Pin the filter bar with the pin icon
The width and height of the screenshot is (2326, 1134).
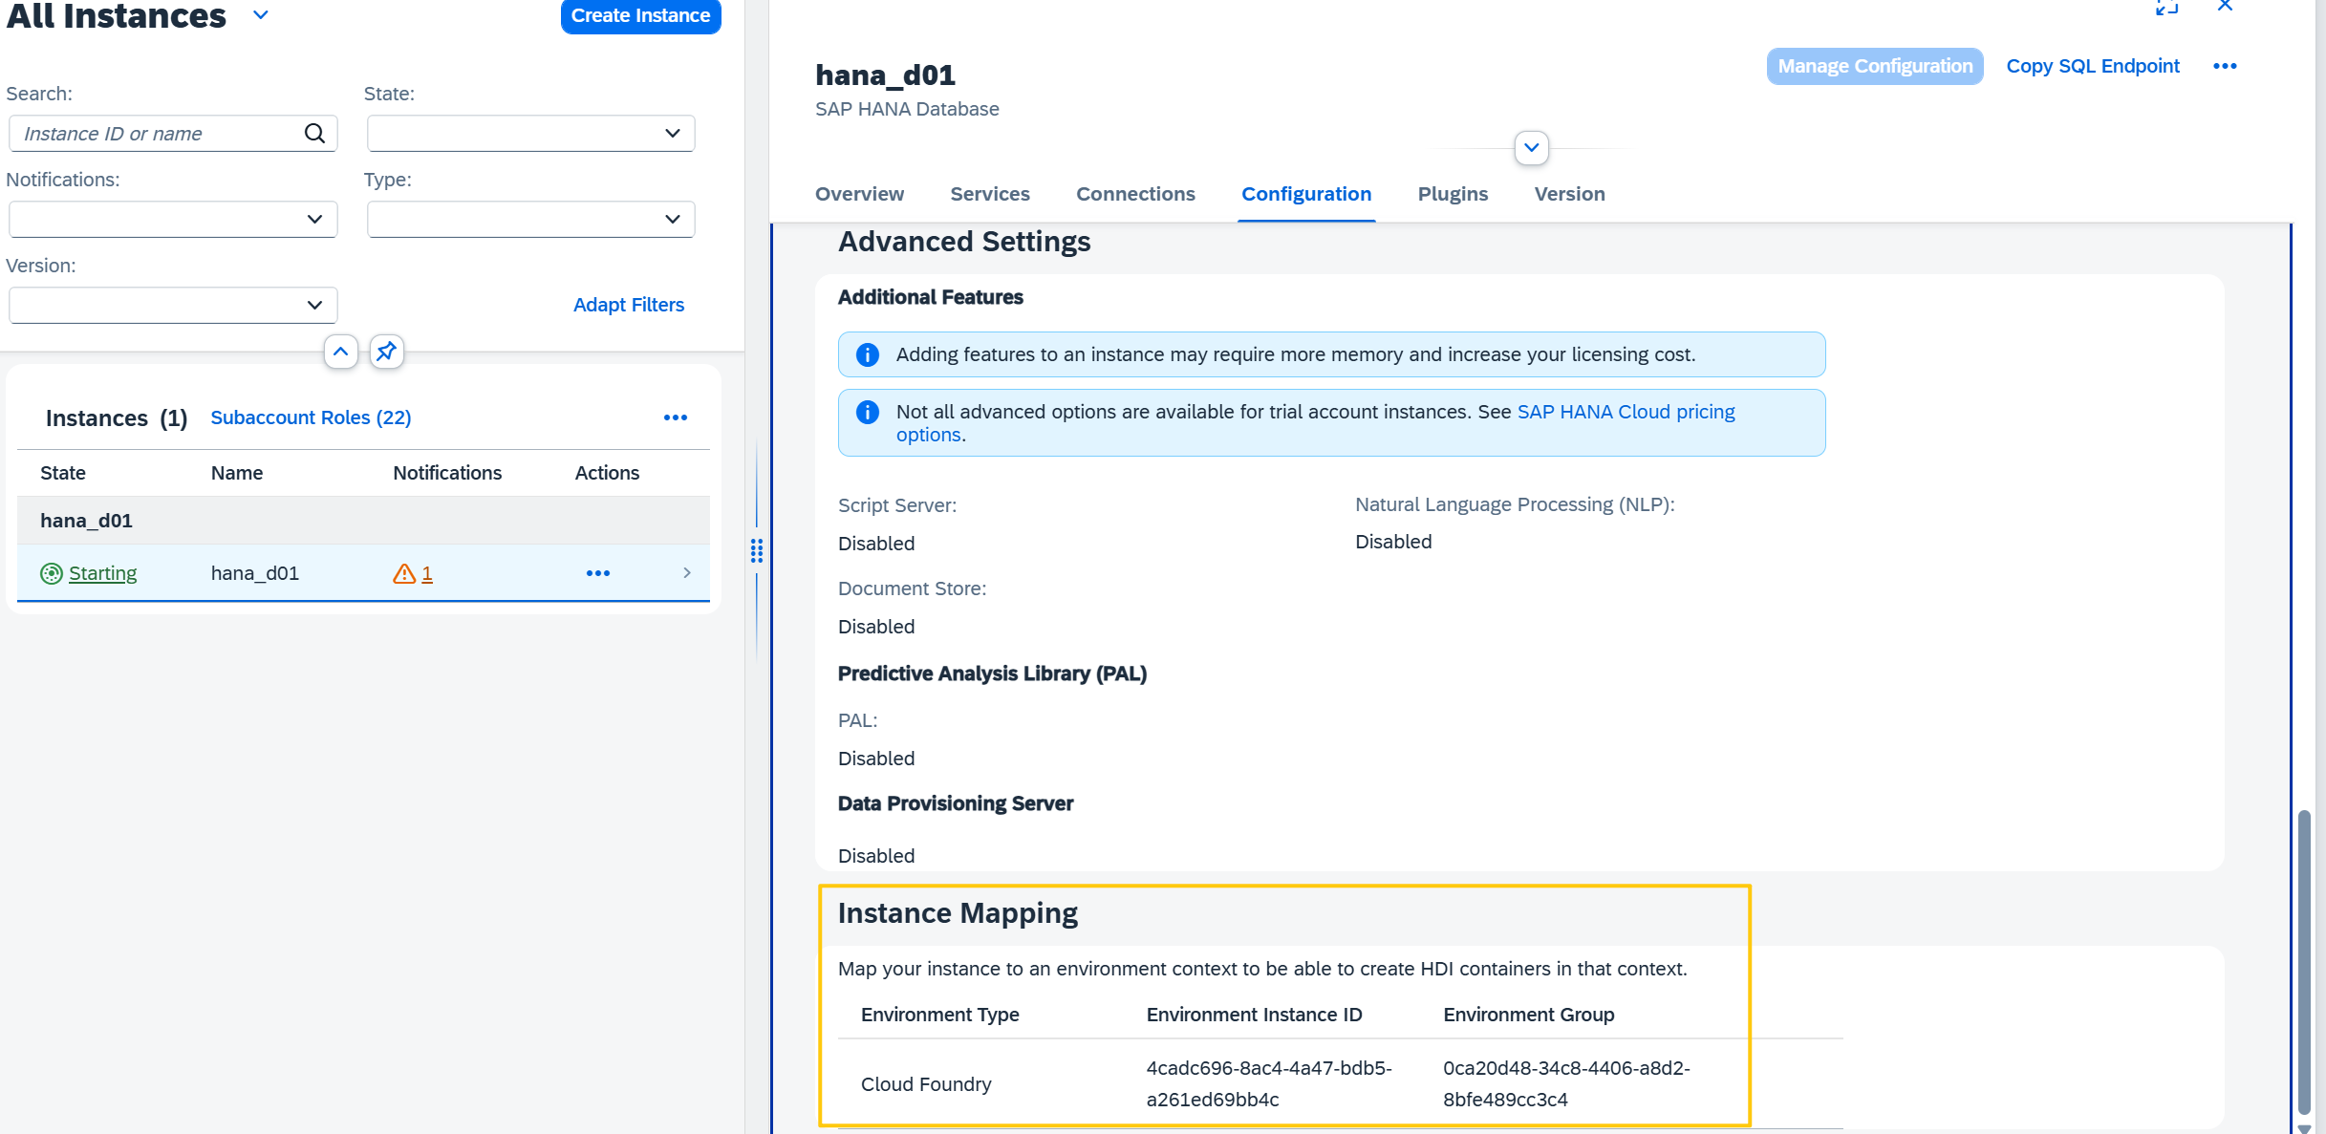[x=386, y=352]
